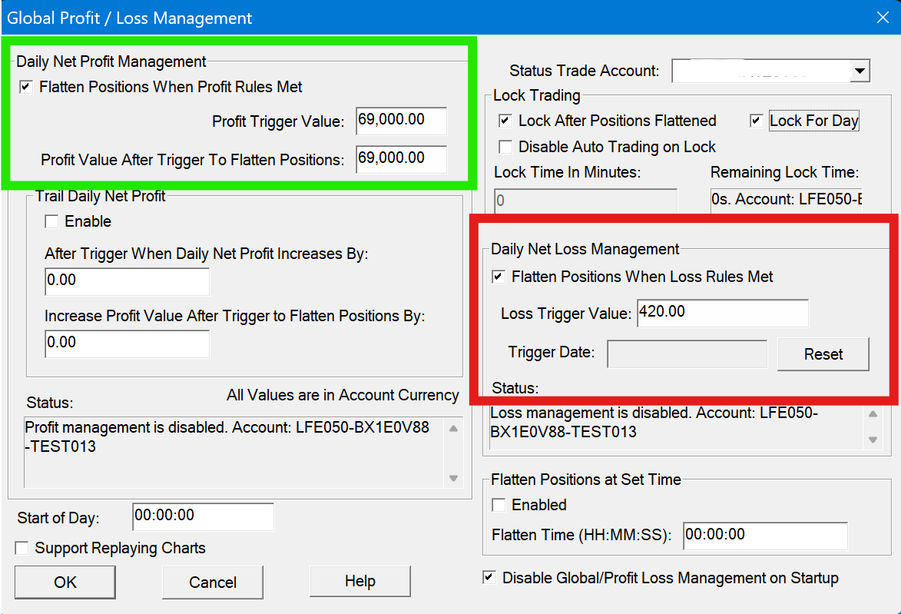The image size is (901, 614).
Task: Close the Global Profit / Loss Management dialog
Action: tap(883, 17)
